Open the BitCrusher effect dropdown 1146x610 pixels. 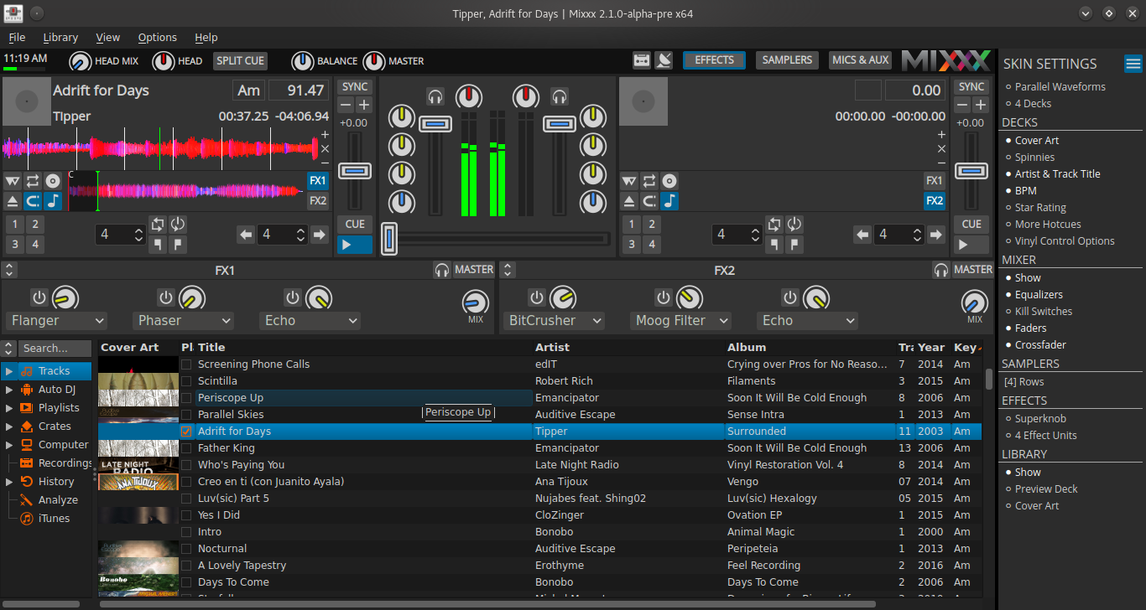click(x=555, y=321)
